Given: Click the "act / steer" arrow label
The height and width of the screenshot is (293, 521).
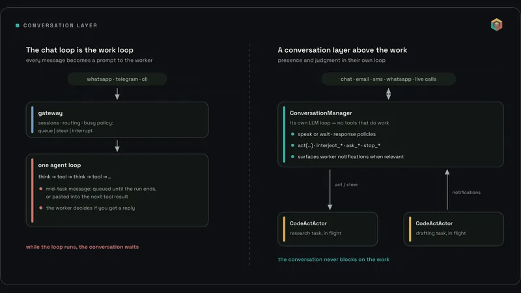Looking at the screenshot, I should tap(346, 185).
